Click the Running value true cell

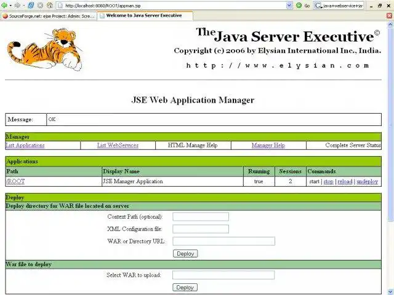[259, 181]
